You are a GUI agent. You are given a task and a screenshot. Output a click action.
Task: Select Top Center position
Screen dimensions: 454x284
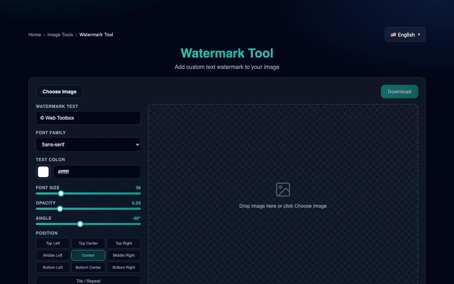(88, 243)
